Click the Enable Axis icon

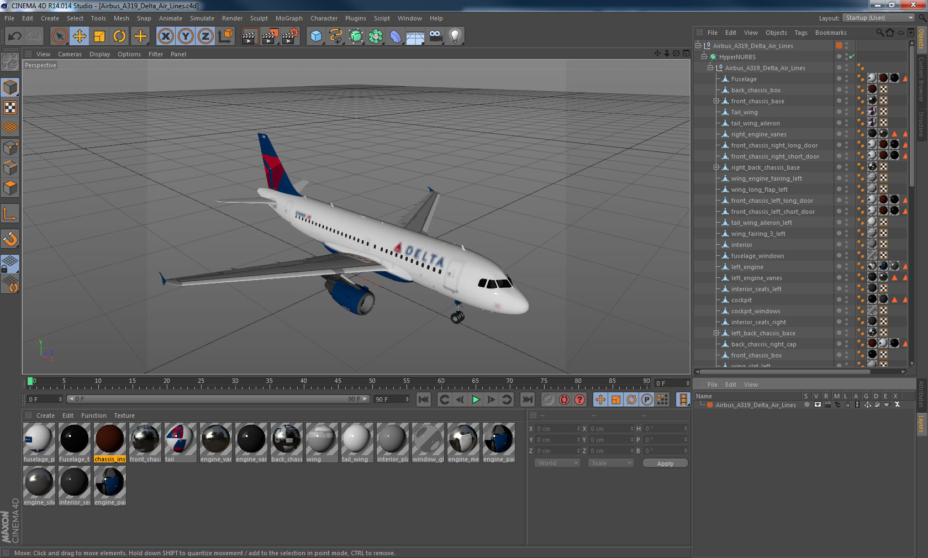10,213
